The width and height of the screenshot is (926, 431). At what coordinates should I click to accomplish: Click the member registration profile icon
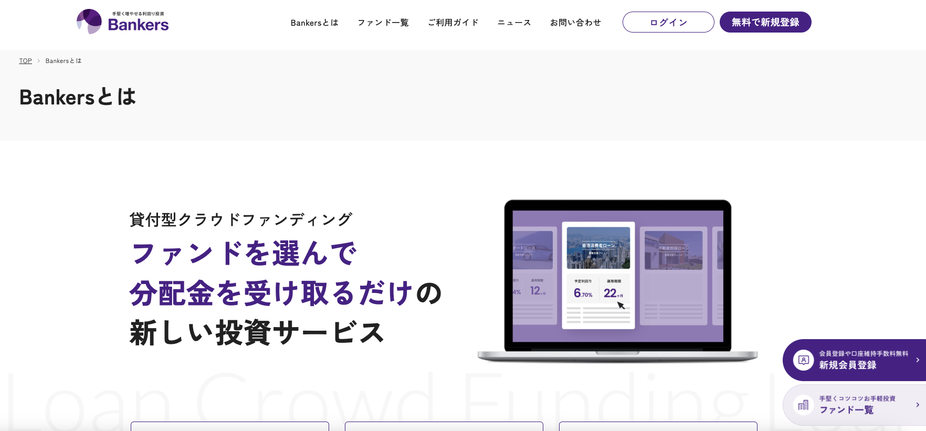coord(803,360)
